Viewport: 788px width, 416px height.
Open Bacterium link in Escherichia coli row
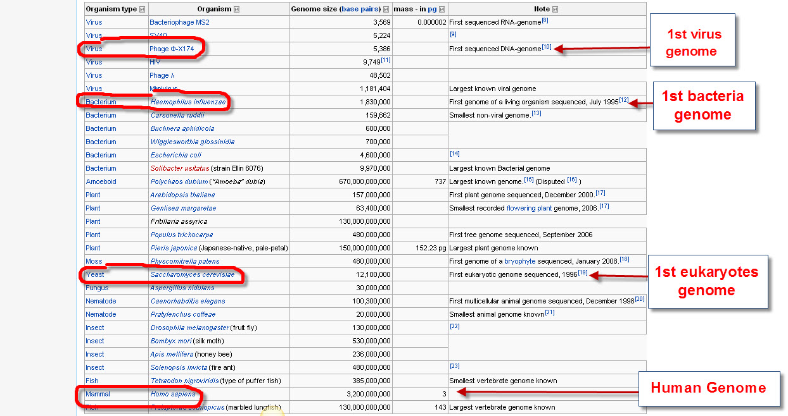click(101, 155)
